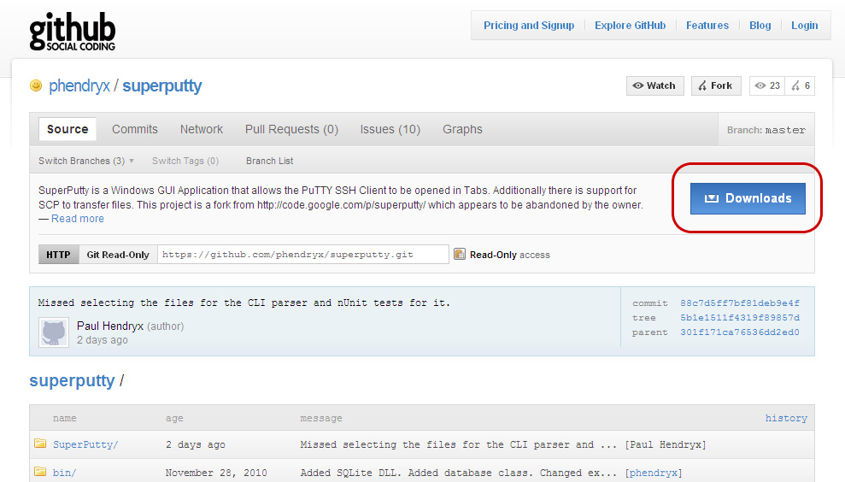The height and width of the screenshot is (482, 845).
Task: Click superputty breadcrumb heading link
Action: [x=72, y=380]
